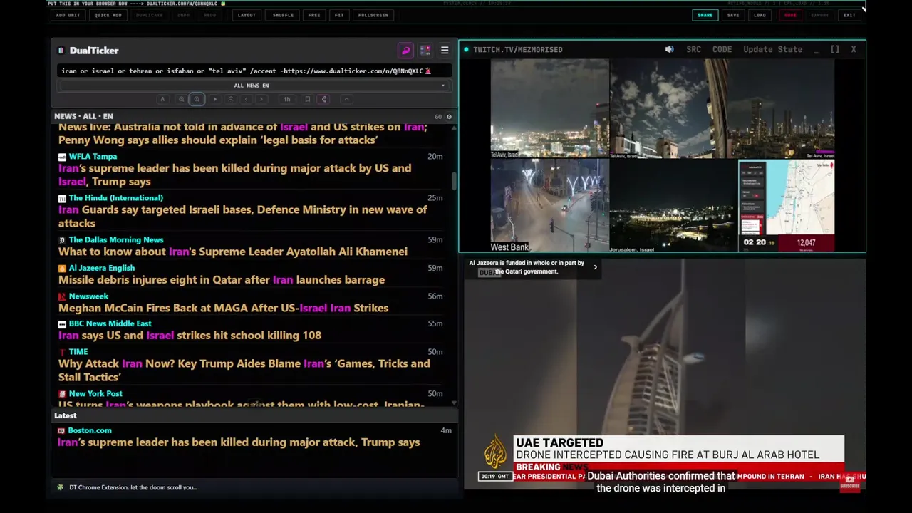Click the zoom out magnifier icon
The image size is (912, 513).
click(181, 99)
